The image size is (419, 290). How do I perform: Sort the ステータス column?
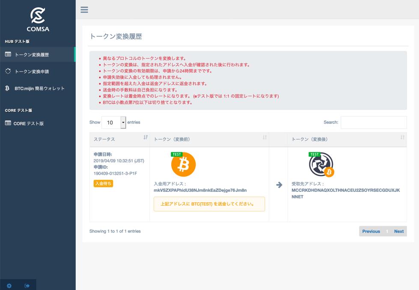pos(118,139)
